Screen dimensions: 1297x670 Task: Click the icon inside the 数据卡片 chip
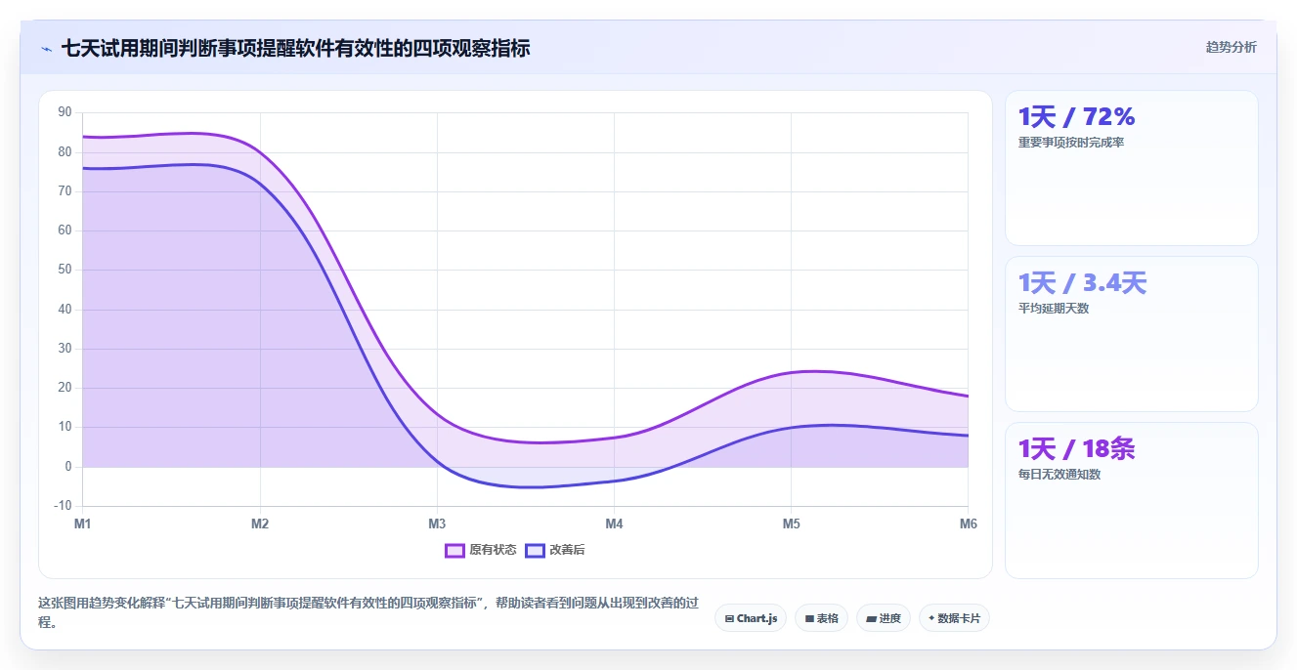(x=931, y=618)
